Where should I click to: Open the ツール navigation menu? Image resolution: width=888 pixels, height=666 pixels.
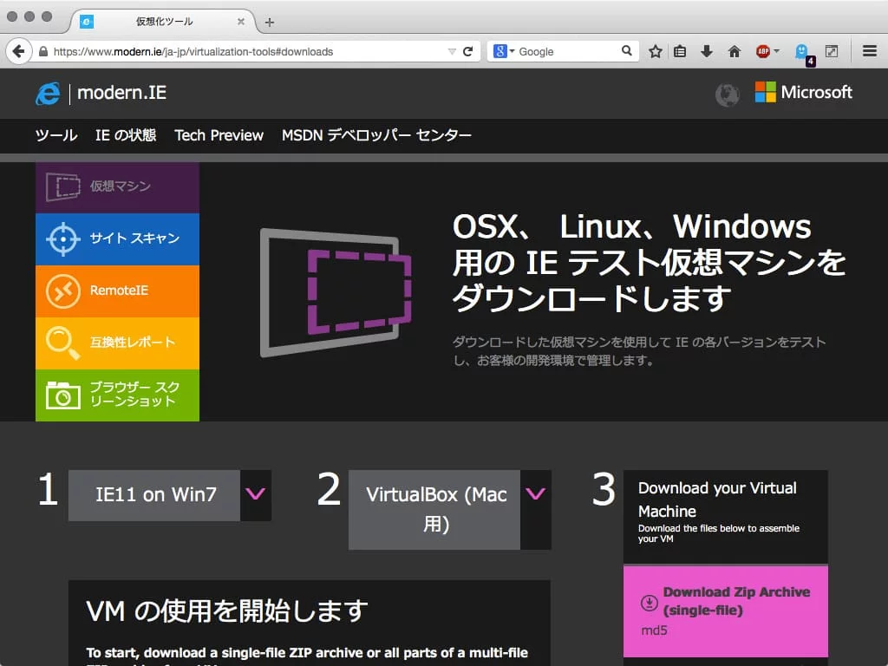(56, 135)
